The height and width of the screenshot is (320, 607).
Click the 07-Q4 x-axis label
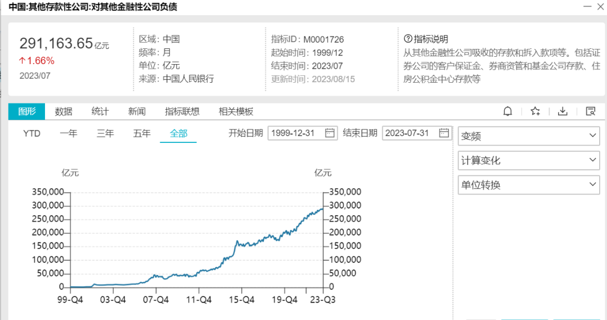[x=156, y=299]
